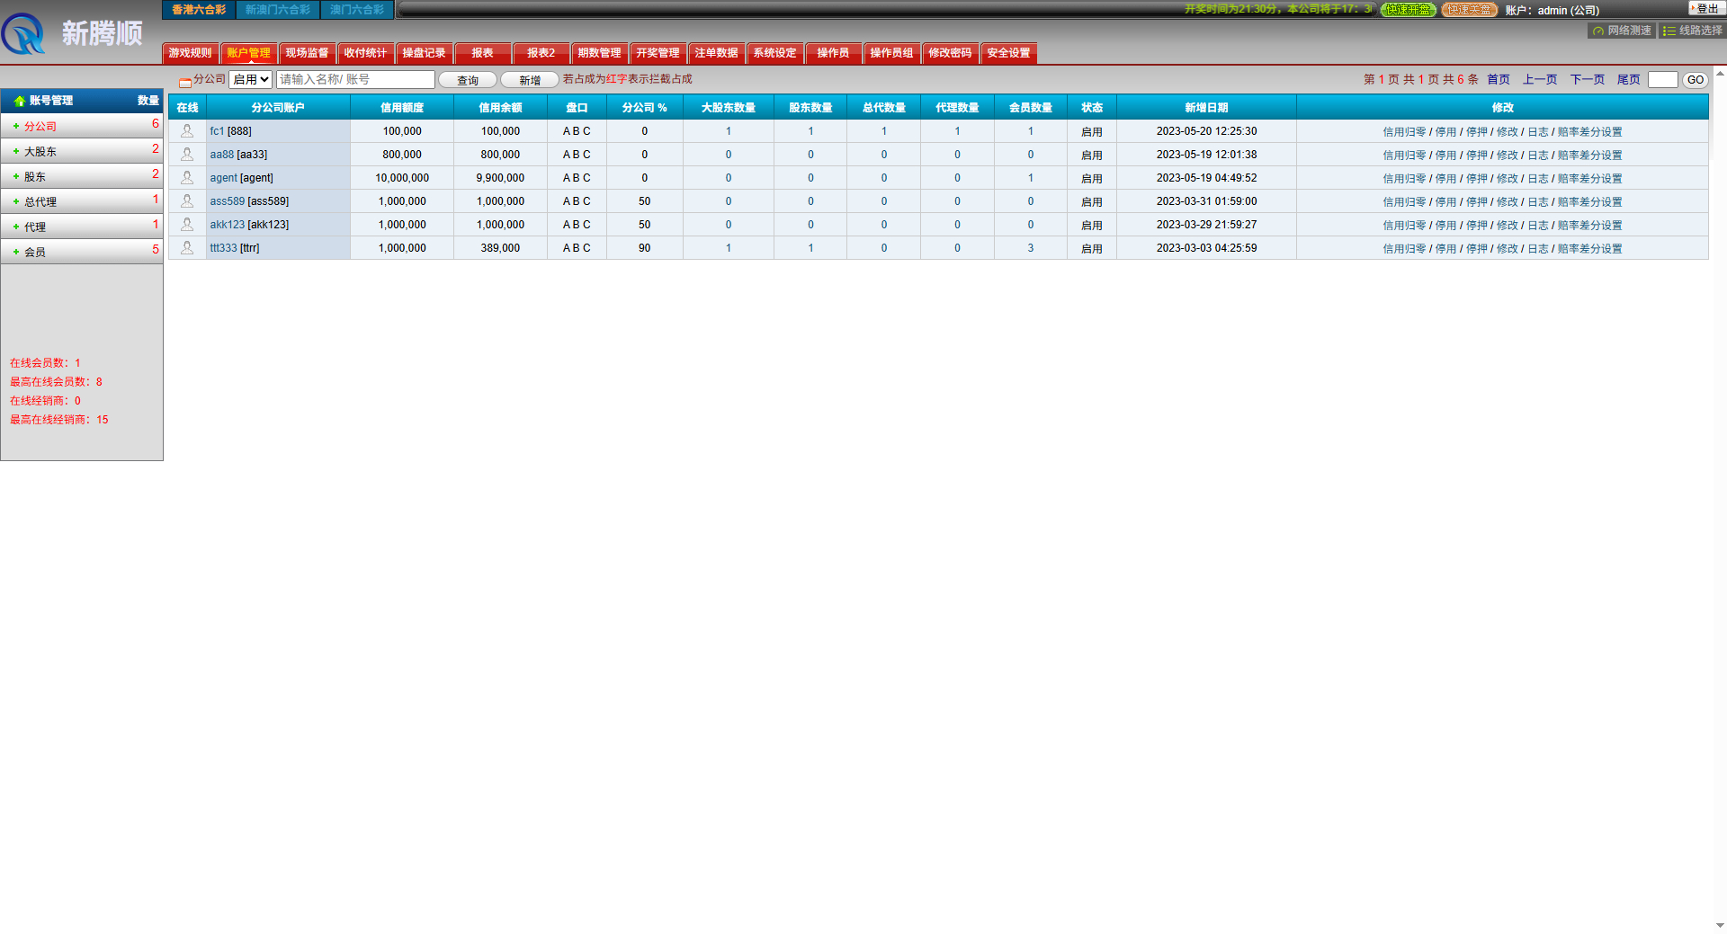Open the 启用 status dropdown
Screen dimensions: 1727x934
(250, 80)
